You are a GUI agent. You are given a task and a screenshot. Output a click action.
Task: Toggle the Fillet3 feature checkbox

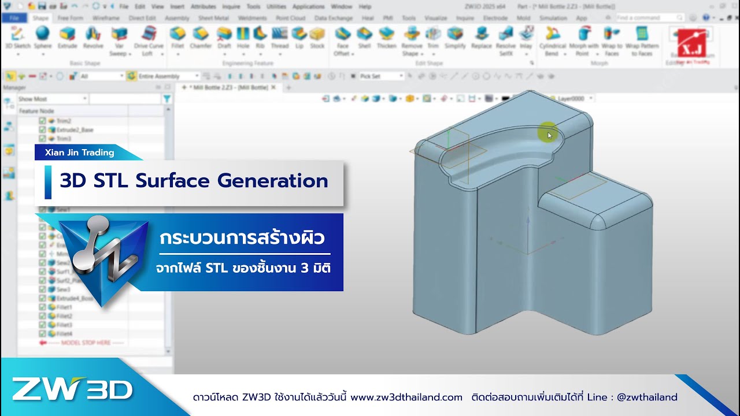coord(42,325)
